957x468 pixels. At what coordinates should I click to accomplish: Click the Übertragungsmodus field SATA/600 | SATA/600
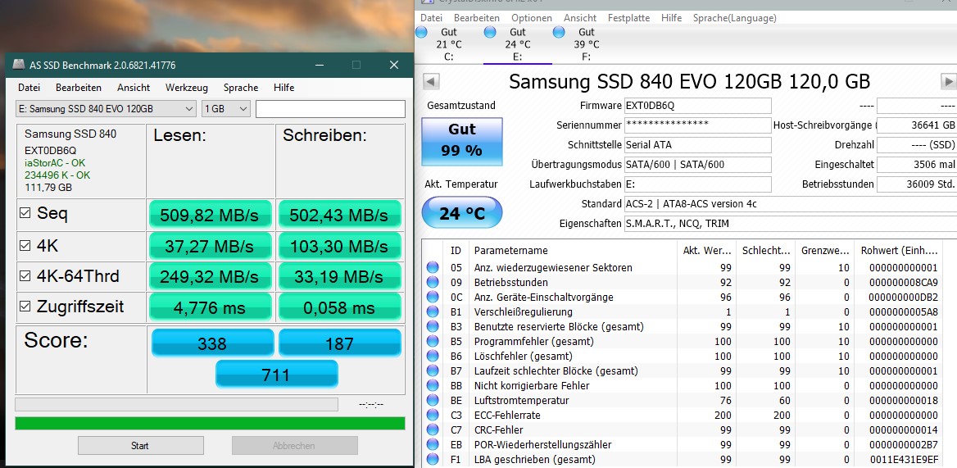pyautogui.click(x=697, y=165)
